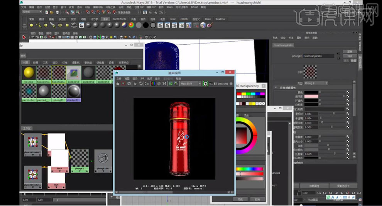Click the yellow swatch in the color palette
382x206 pixels.
(x=243, y=94)
